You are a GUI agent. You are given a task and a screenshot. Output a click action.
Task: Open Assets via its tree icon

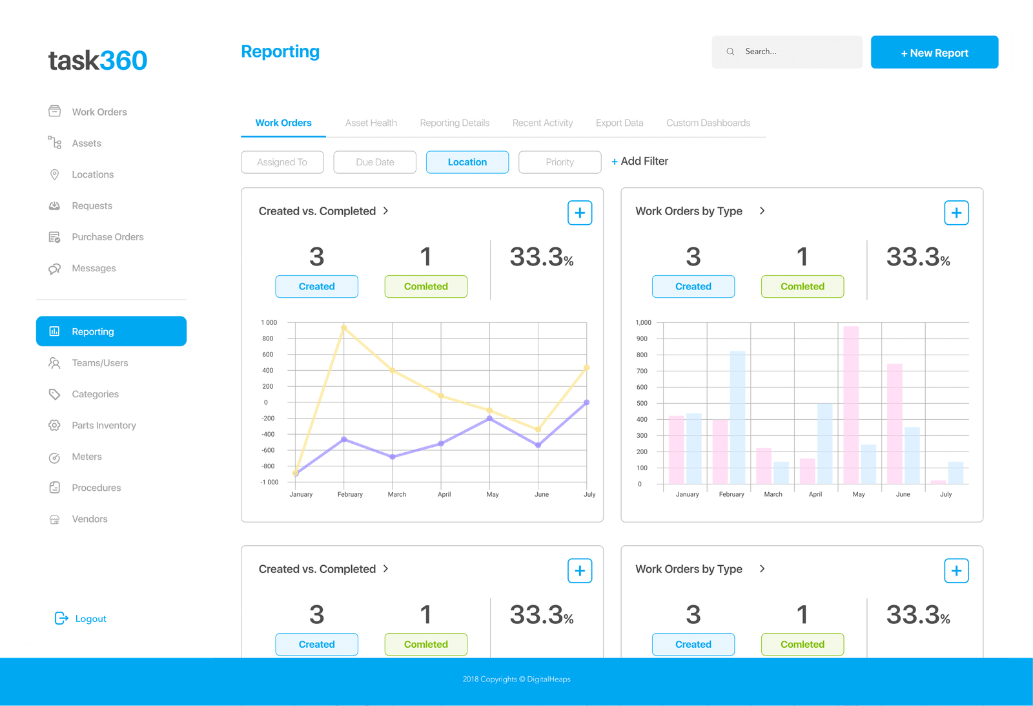55,143
